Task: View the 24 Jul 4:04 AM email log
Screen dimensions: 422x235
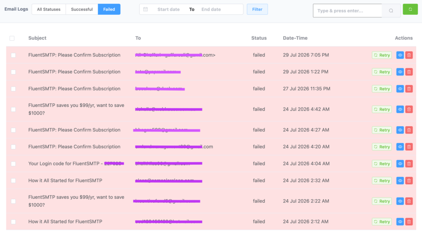Action: point(400,164)
